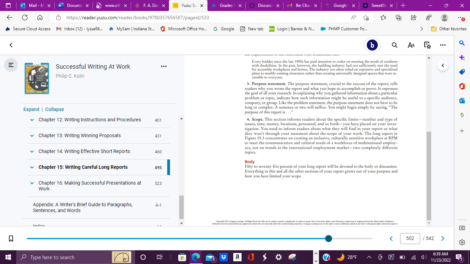Collapse all contents sections
This screenshot has width=470, height=264.
point(55,109)
